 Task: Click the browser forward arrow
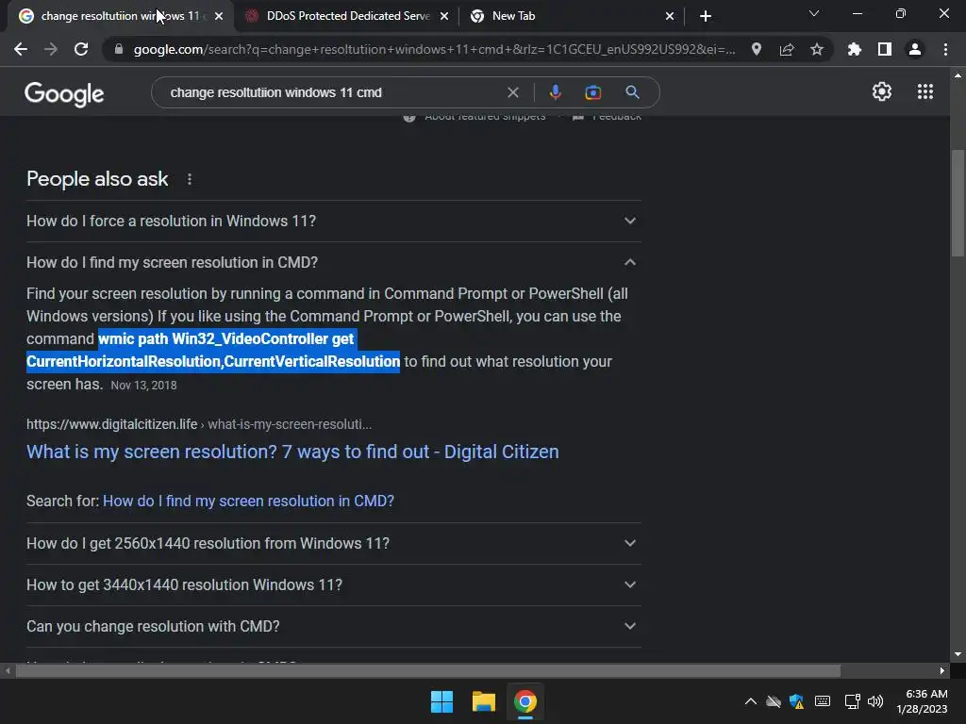click(51, 49)
